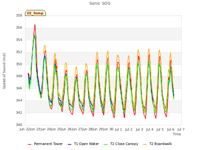
Task: Select the T1 Open Water legend label
Action: tap(87, 144)
